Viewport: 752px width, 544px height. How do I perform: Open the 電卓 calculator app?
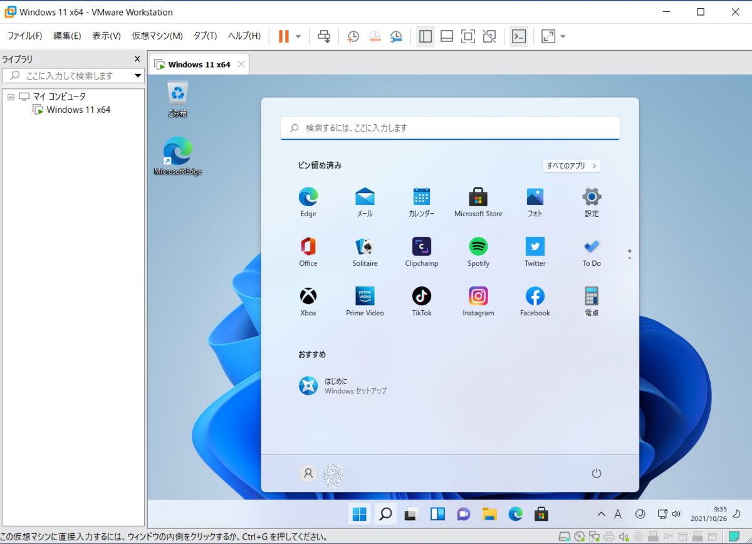point(592,301)
